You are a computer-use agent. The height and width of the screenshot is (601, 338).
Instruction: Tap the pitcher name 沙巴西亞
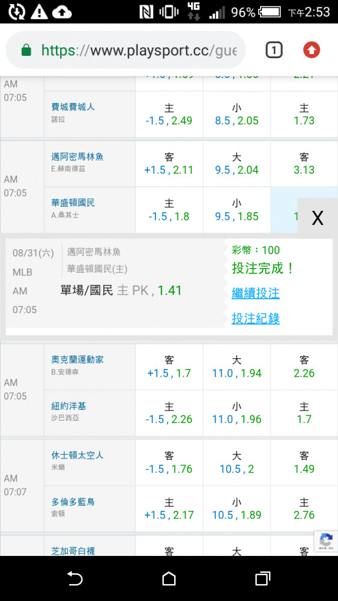click(x=65, y=418)
